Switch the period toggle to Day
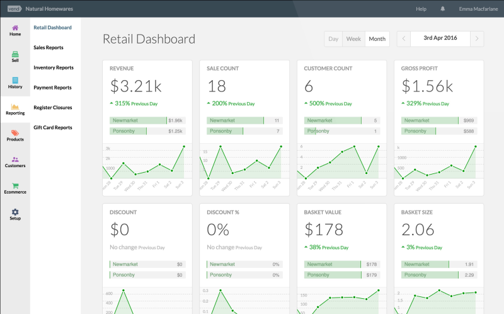This screenshot has width=504, height=314. point(333,39)
